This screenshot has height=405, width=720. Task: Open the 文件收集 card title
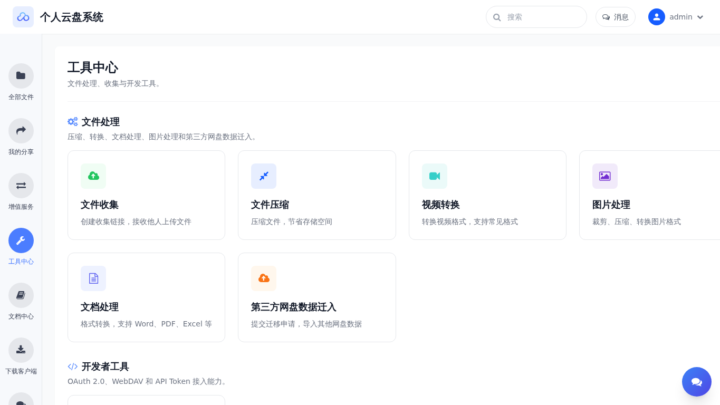point(100,205)
